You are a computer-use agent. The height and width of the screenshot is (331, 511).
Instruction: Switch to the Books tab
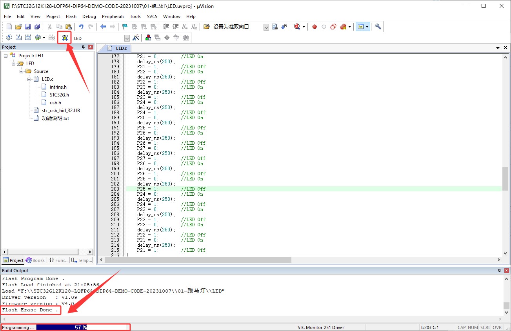(x=35, y=260)
